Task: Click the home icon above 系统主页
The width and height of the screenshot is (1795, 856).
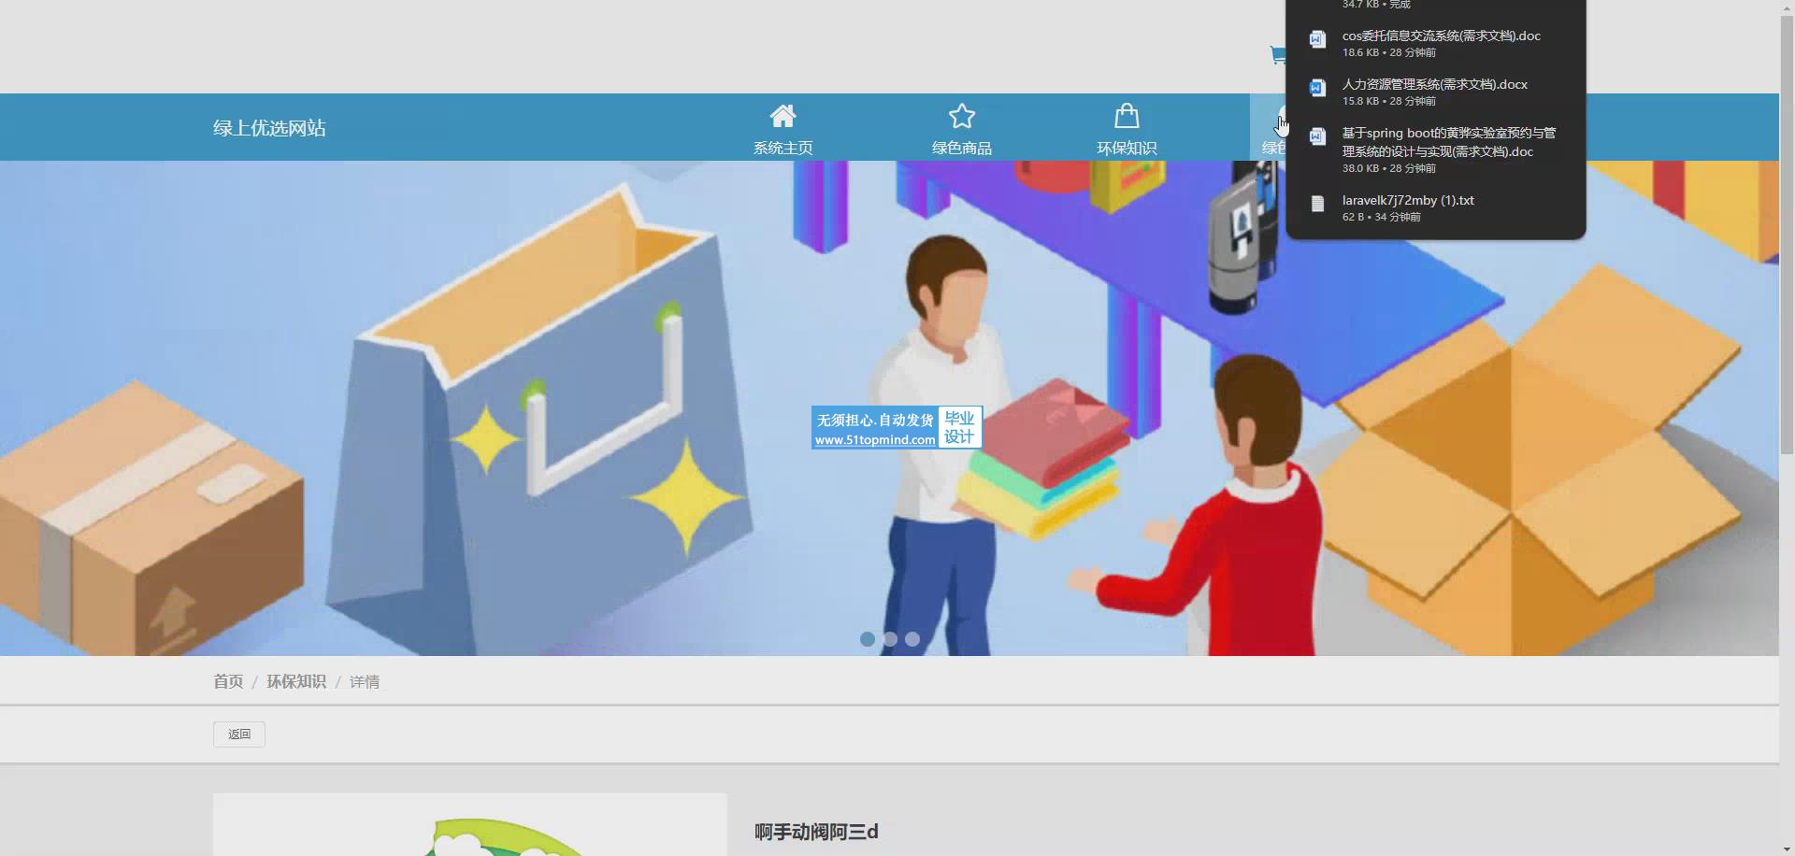Action: (783, 116)
